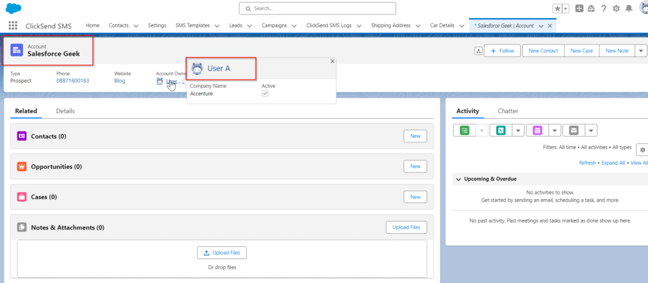Viewport: 648px width, 283px height.
Task: Switch to the Chatter tab
Action: click(508, 111)
